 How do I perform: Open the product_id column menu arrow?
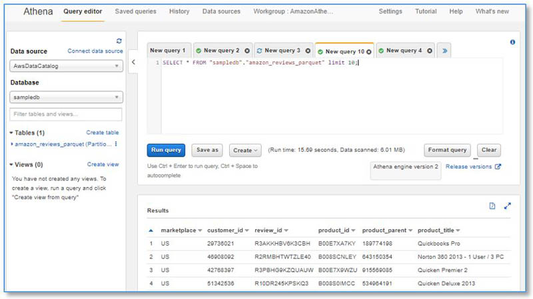(353, 230)
